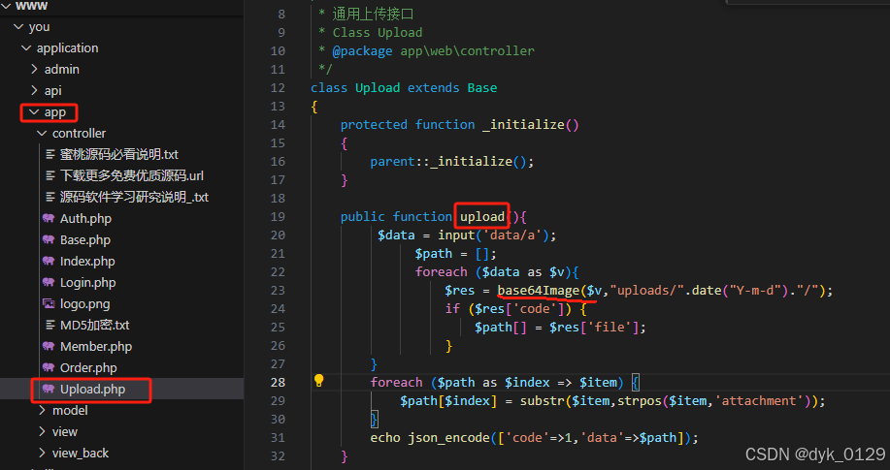Click the PHP icon beside Index.php
The width and height of the screenshot is (890, 470).
coord(49,261)
